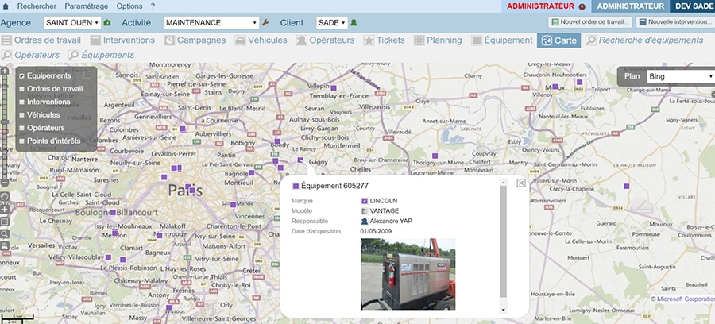Click Microsoft Corporation copyright link
The width and height of the screenshot is (715, 324).
[686, 299]
